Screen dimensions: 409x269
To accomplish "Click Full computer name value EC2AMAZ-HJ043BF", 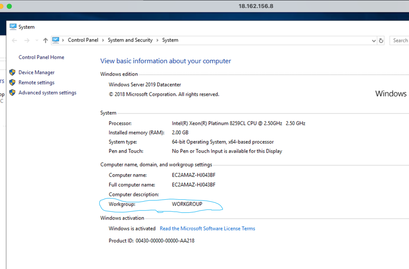I will click(194, 185).
